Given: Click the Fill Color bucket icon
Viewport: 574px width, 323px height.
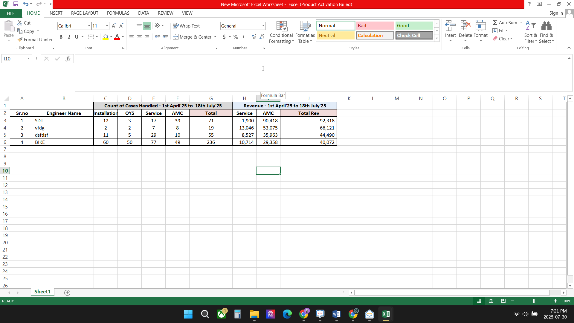Looking at the screenshot, I should pyautogui.click(x=106, y=37).
